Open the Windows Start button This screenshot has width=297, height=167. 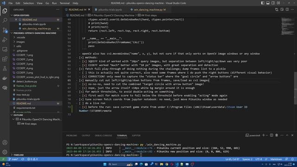tap(105, 164)
